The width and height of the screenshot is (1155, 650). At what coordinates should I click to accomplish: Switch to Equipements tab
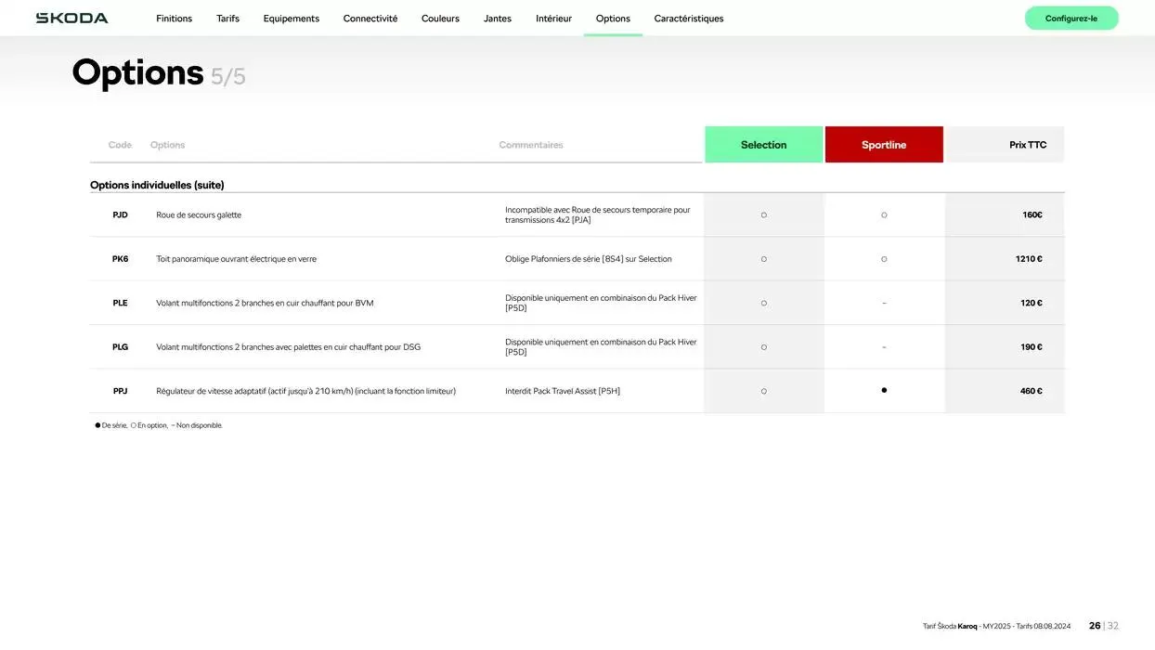[x=291, y=19]
